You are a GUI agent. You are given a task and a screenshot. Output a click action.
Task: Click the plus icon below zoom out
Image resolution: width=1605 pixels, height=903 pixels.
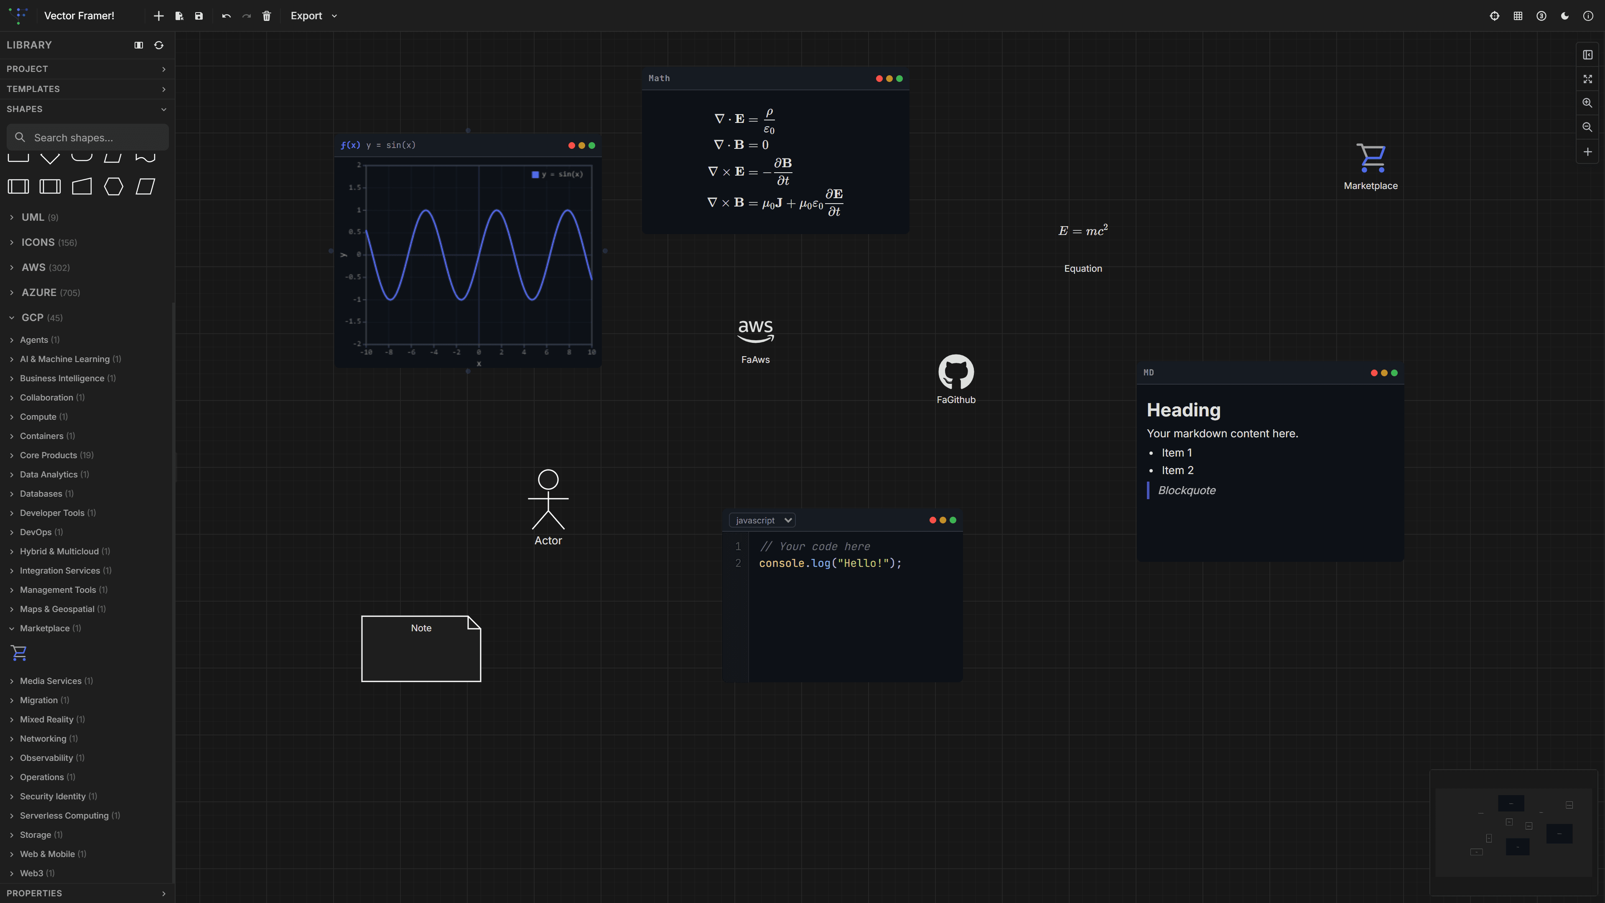pos(1587,152)
